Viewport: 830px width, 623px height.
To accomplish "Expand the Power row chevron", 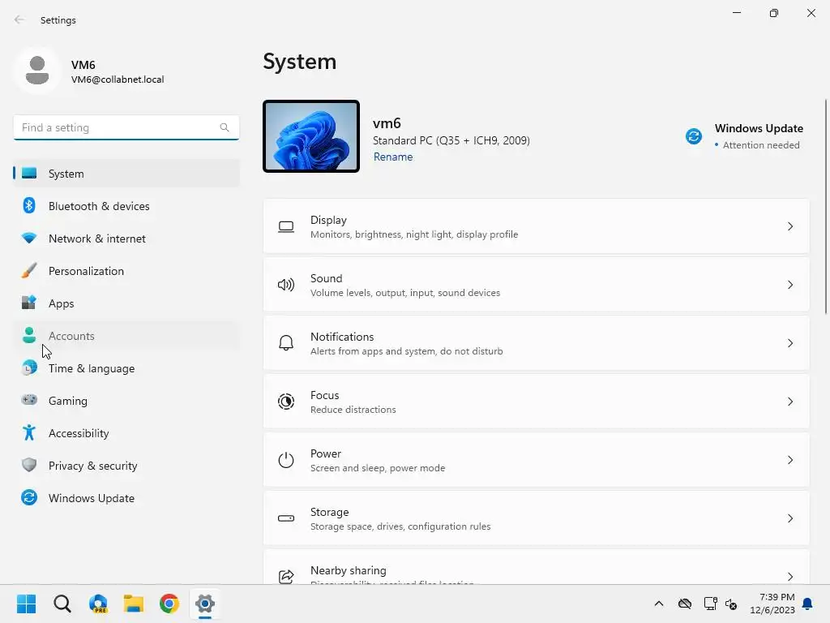I will pos(789,460).
